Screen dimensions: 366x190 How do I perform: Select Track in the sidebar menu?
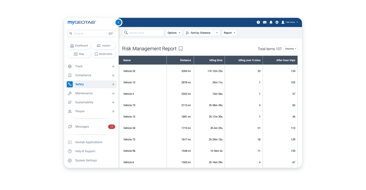79,66
